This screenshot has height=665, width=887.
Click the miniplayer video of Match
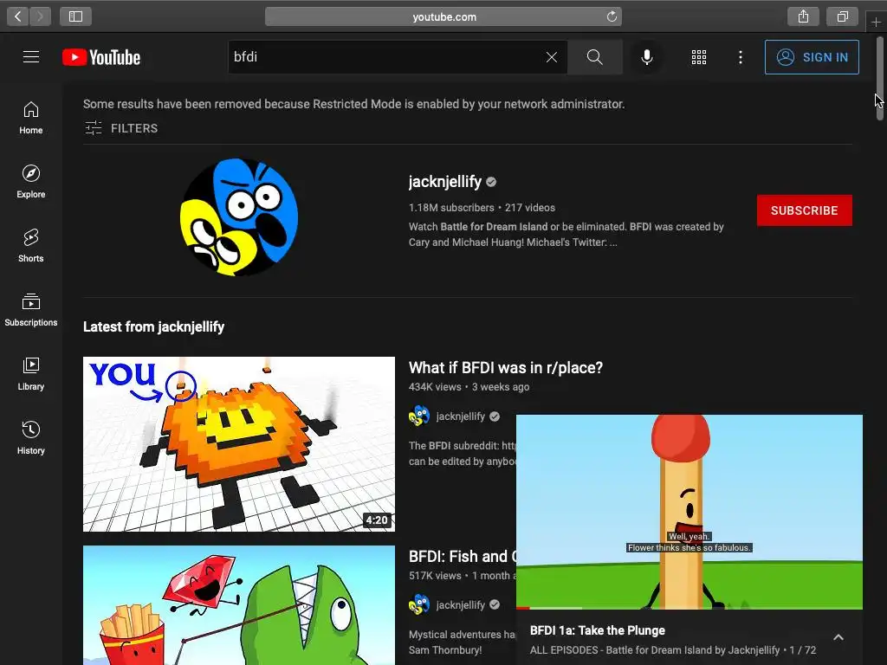coord(690,512)
